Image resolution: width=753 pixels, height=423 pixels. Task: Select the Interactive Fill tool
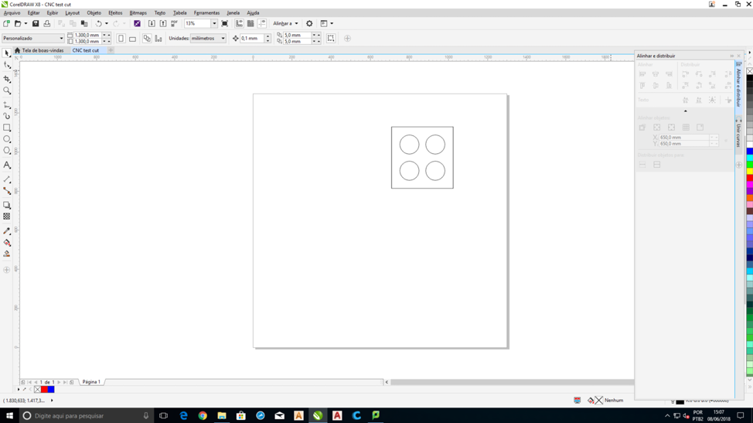7,243
